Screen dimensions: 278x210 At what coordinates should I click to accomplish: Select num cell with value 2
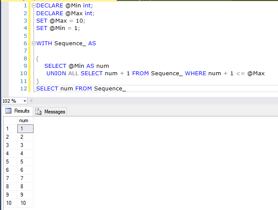click(x=25, y=137)
